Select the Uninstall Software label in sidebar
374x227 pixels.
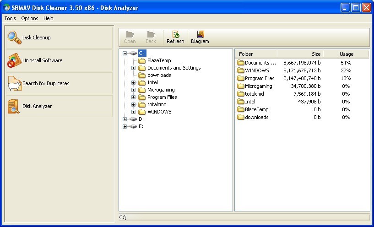43,60
